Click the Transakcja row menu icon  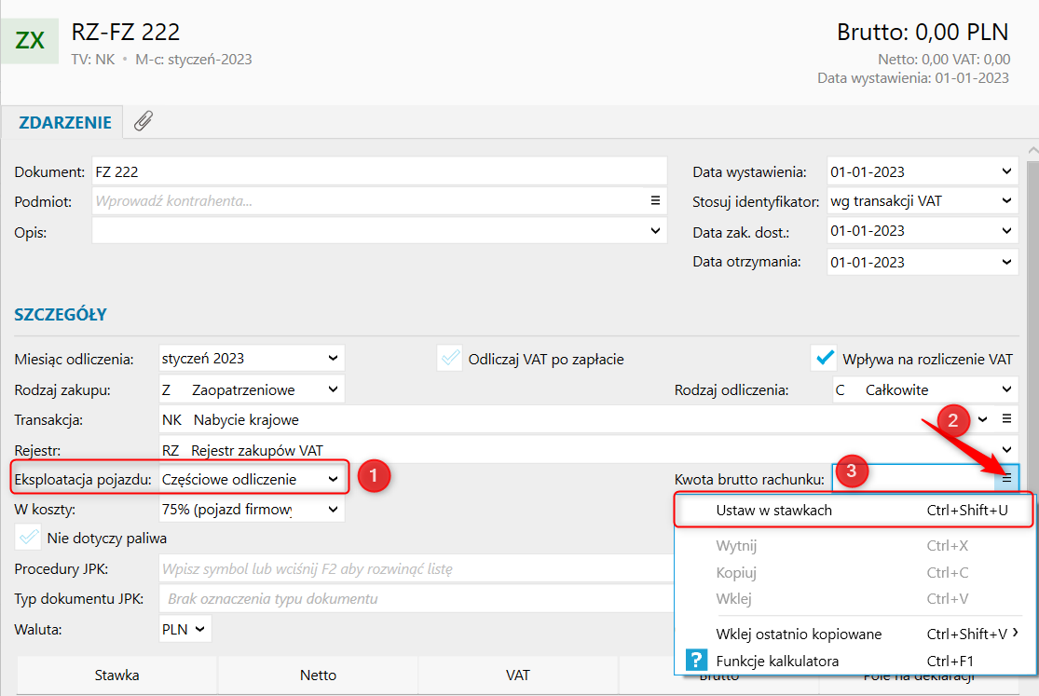1006,419
